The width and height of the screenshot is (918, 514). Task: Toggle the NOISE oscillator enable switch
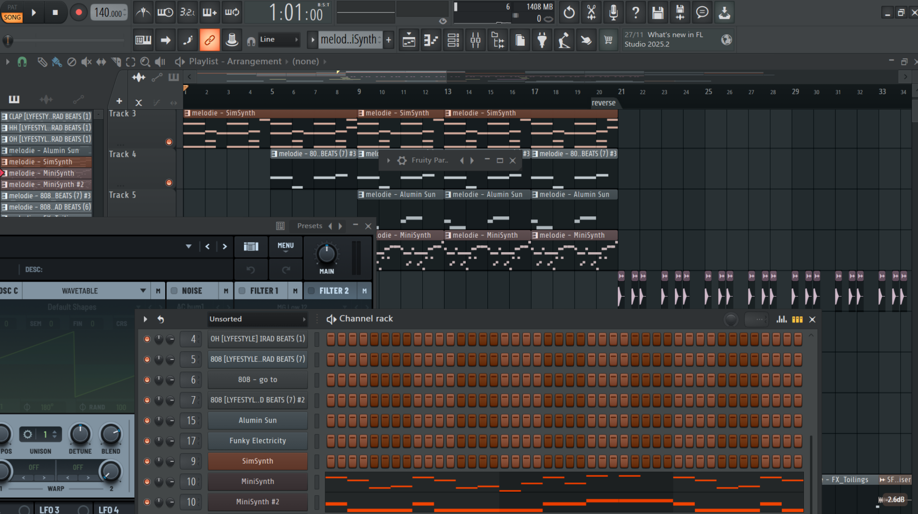pos(174,291)
